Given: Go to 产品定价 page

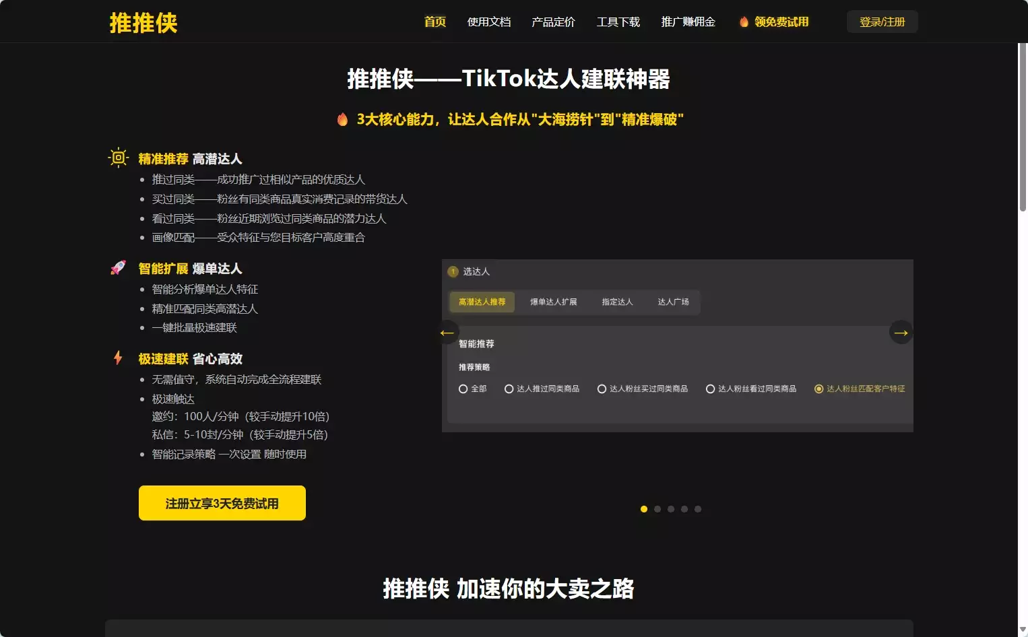Looking at the screenshot, I should pyautogui.click(x=553, y=22).
